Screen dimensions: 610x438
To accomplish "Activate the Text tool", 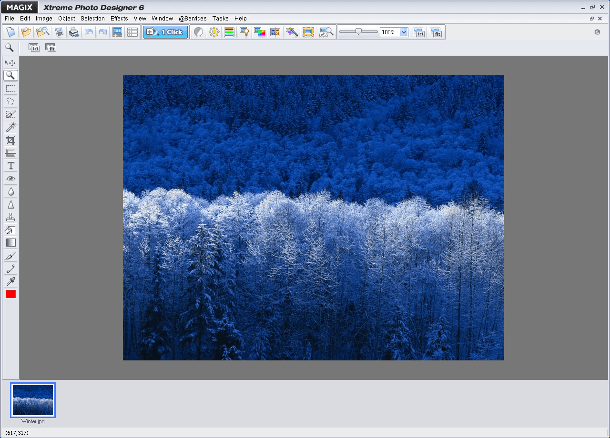I will pos(10,165).
